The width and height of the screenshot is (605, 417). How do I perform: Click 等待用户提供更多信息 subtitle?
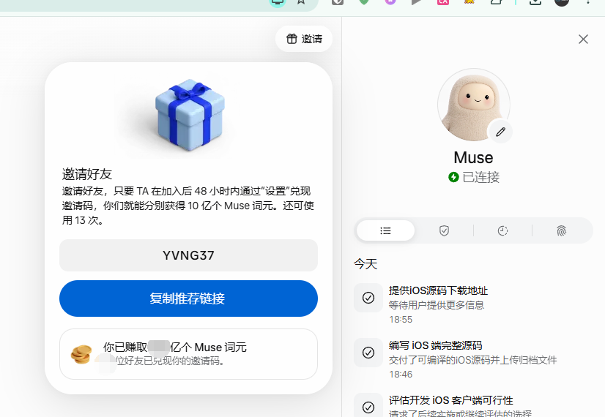point(437,305)
